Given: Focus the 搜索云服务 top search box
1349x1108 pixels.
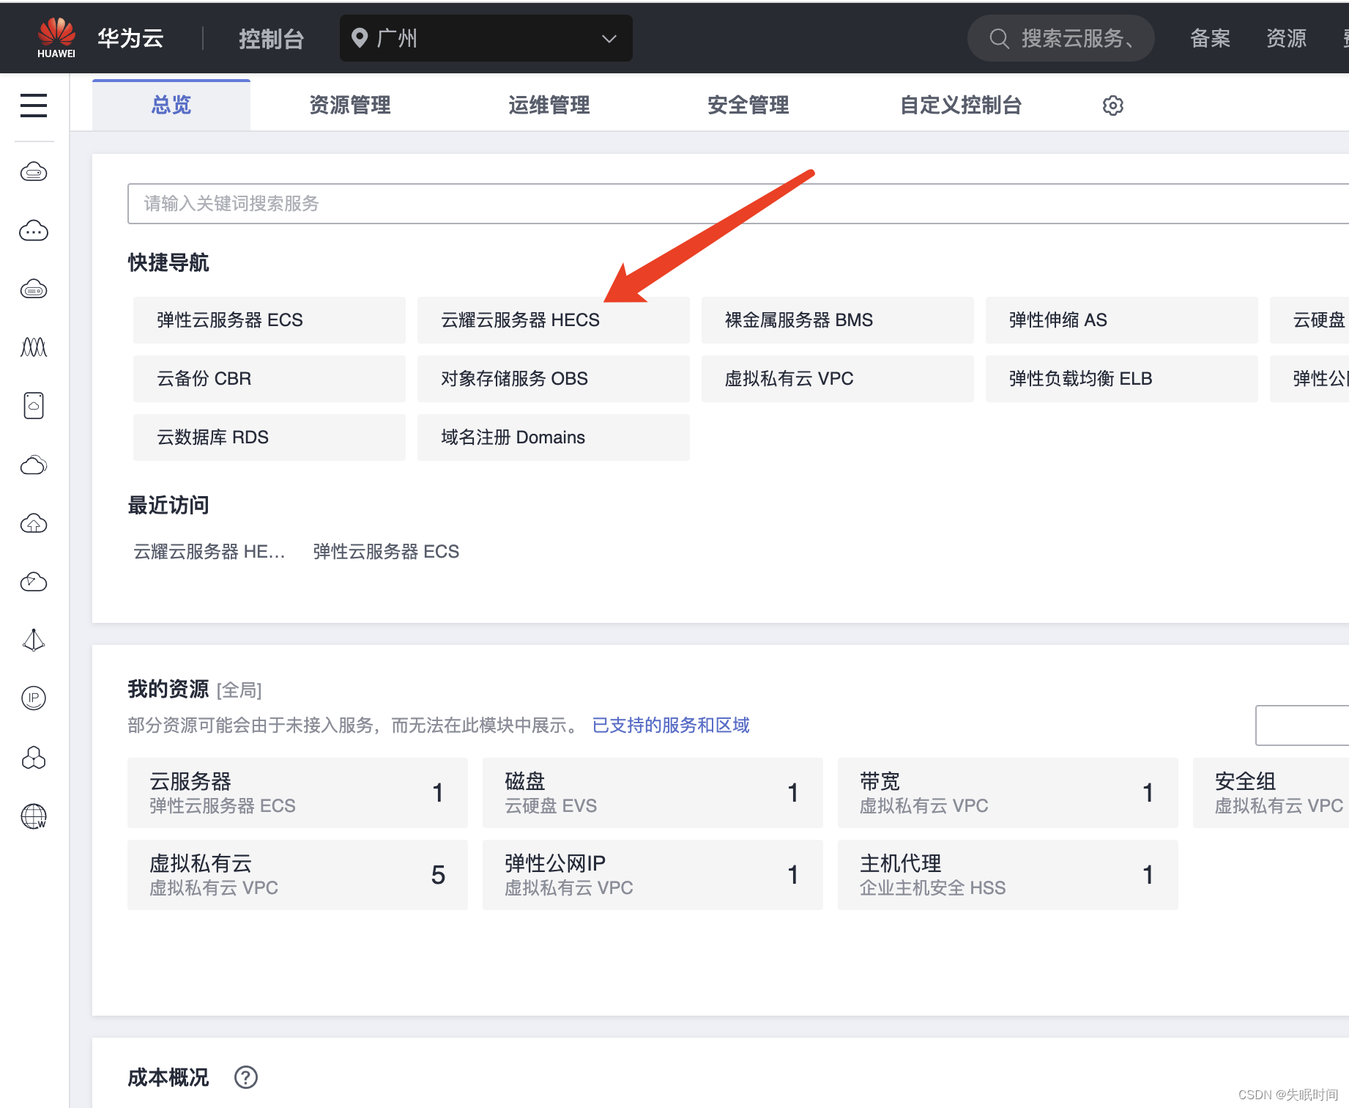Looking at the screenshot, I should click(1061, 38).
